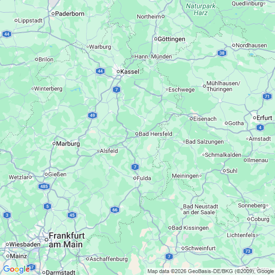Click the Fulda city marker
Image resolution: width=275 pixels, height=275 pixels.
[x=135, y=178]
